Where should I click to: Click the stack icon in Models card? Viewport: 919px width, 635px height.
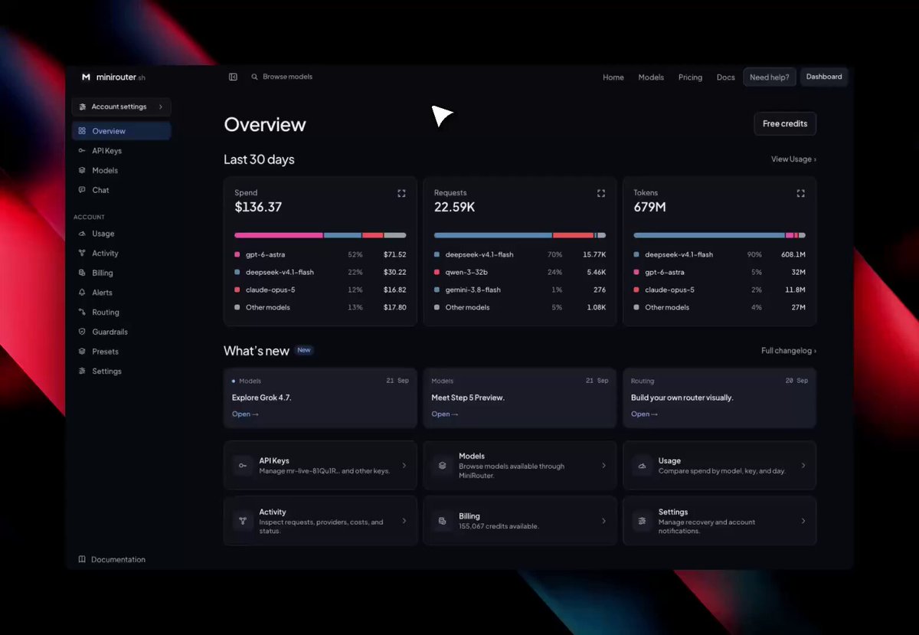coord(443,466)
